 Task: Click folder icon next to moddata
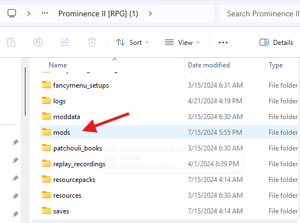[47, 116]
